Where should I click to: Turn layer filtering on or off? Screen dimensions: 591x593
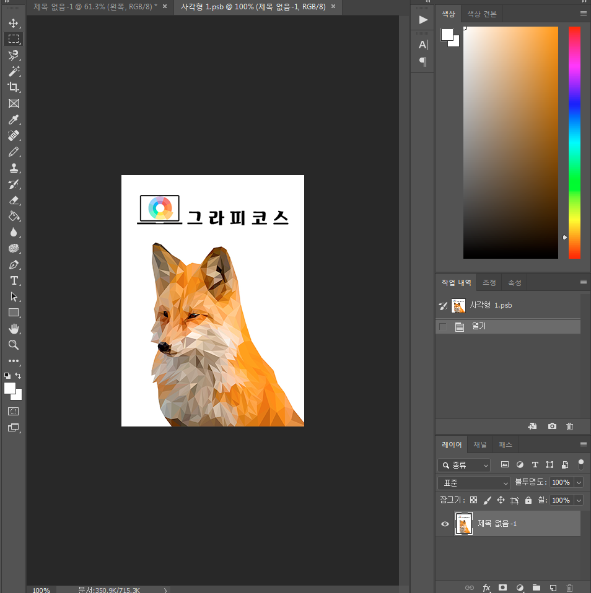coord(580,464)
